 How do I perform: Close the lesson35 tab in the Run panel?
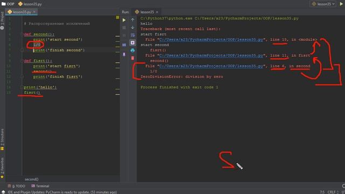(x=157, y=12)
